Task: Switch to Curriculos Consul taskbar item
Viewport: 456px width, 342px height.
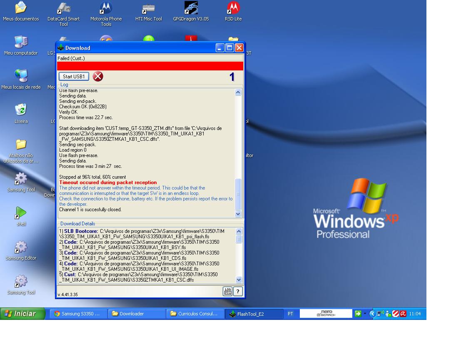Action: (x=195, y=314)
